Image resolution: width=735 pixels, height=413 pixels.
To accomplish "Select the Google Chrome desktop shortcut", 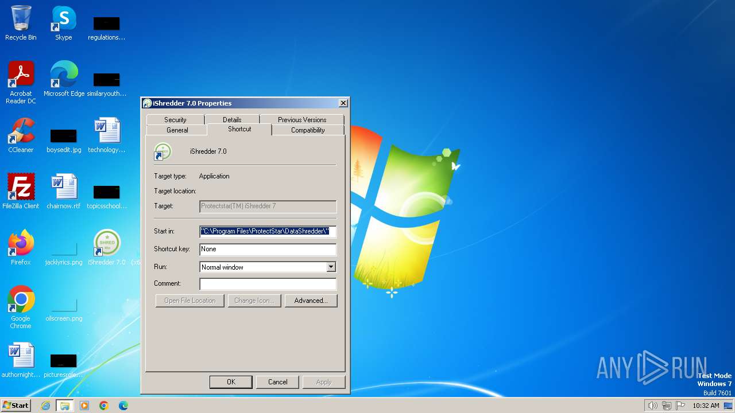I will click(21, 307).
